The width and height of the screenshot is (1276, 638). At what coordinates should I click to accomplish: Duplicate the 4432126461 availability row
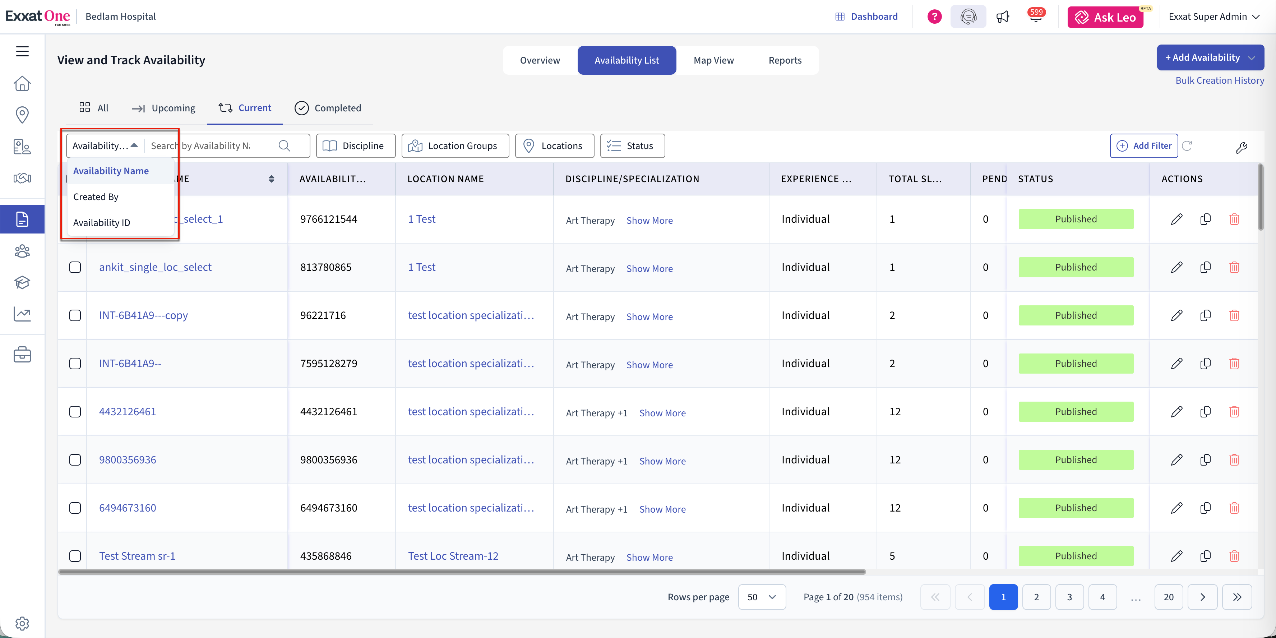1205,412
